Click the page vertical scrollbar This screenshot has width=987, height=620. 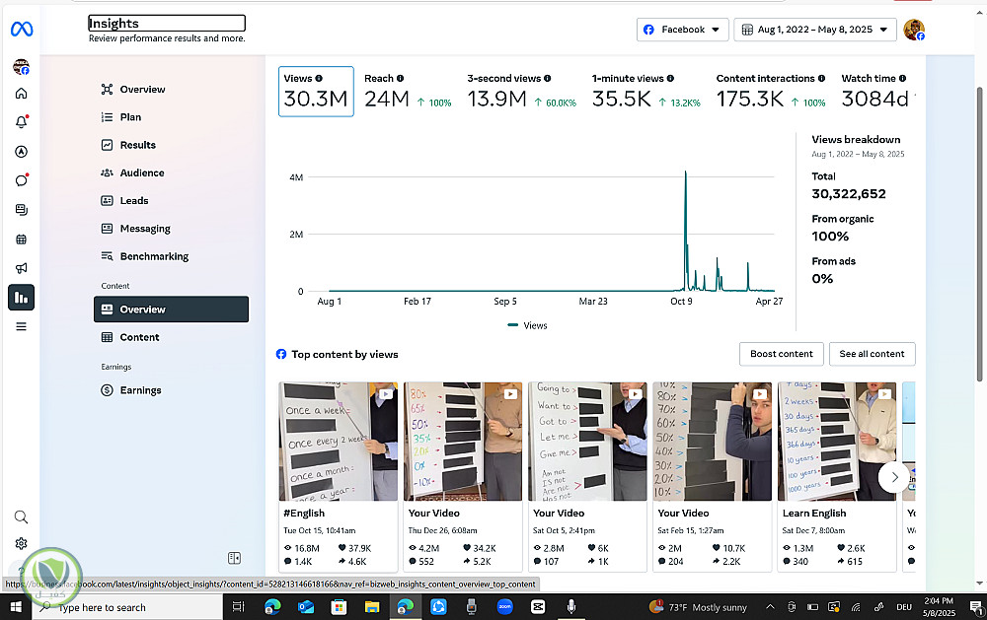click(x=979, y=232)
